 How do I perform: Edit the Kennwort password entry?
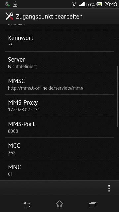pos(59,41)
